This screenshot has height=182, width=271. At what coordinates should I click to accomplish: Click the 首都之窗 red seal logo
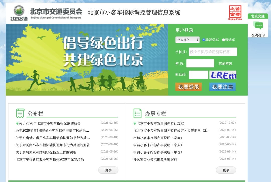[235, 13]
